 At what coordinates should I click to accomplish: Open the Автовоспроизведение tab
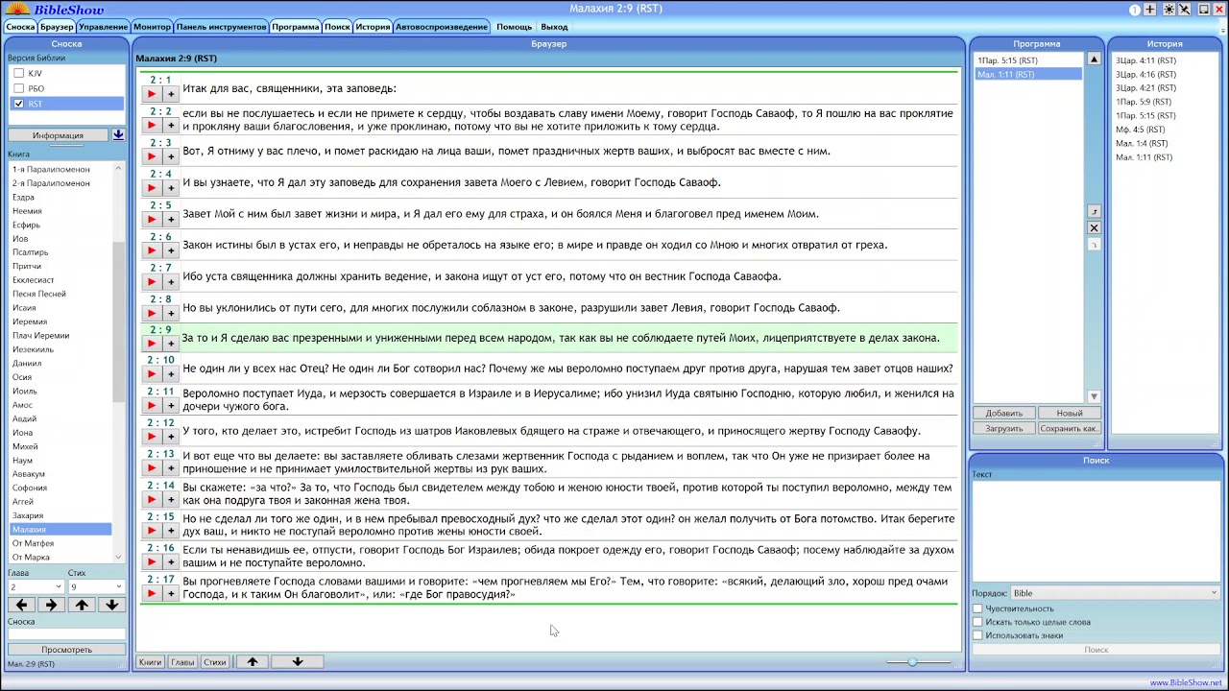coord(442,27)
